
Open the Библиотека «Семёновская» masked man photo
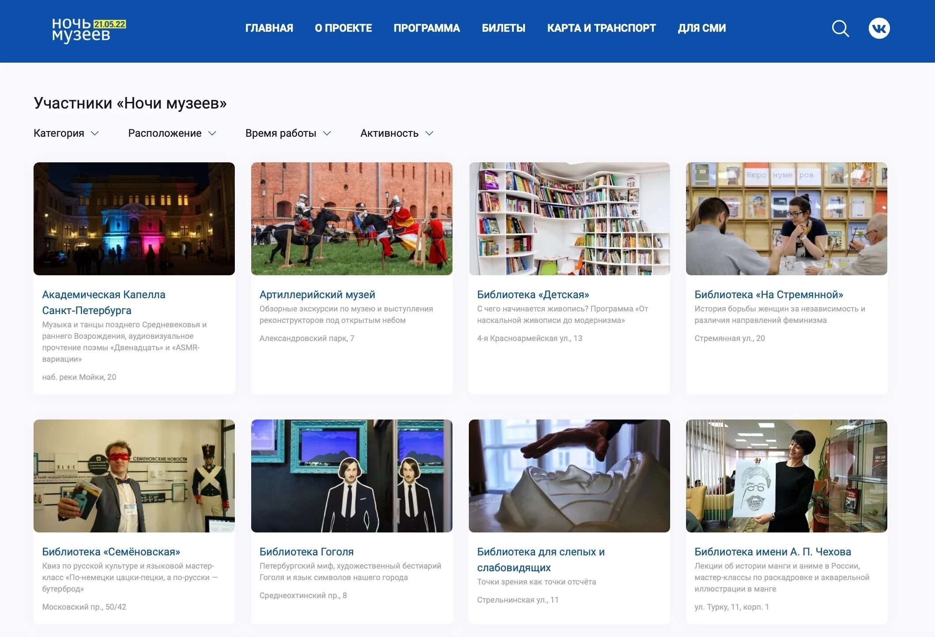[134, 476]
